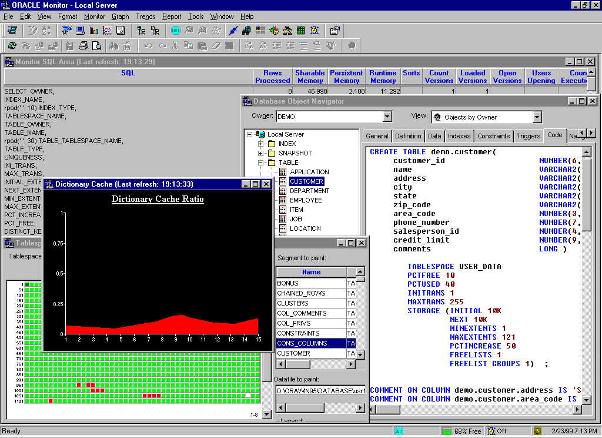Click the open folder toolbar icon
The width and height of the screenshot is (602, 438).
coord(26,46)
